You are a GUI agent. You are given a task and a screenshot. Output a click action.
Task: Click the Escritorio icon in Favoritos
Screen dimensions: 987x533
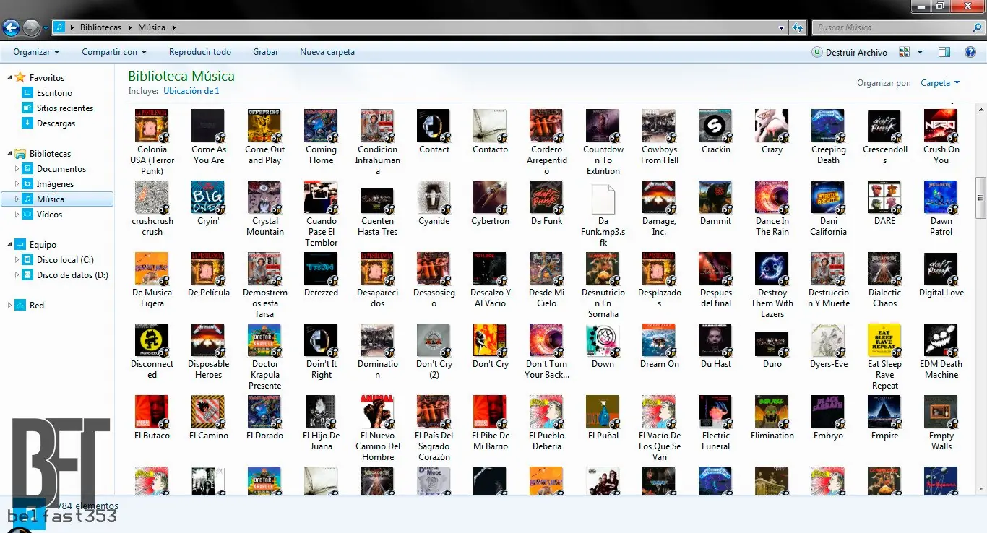pos(27,92)
